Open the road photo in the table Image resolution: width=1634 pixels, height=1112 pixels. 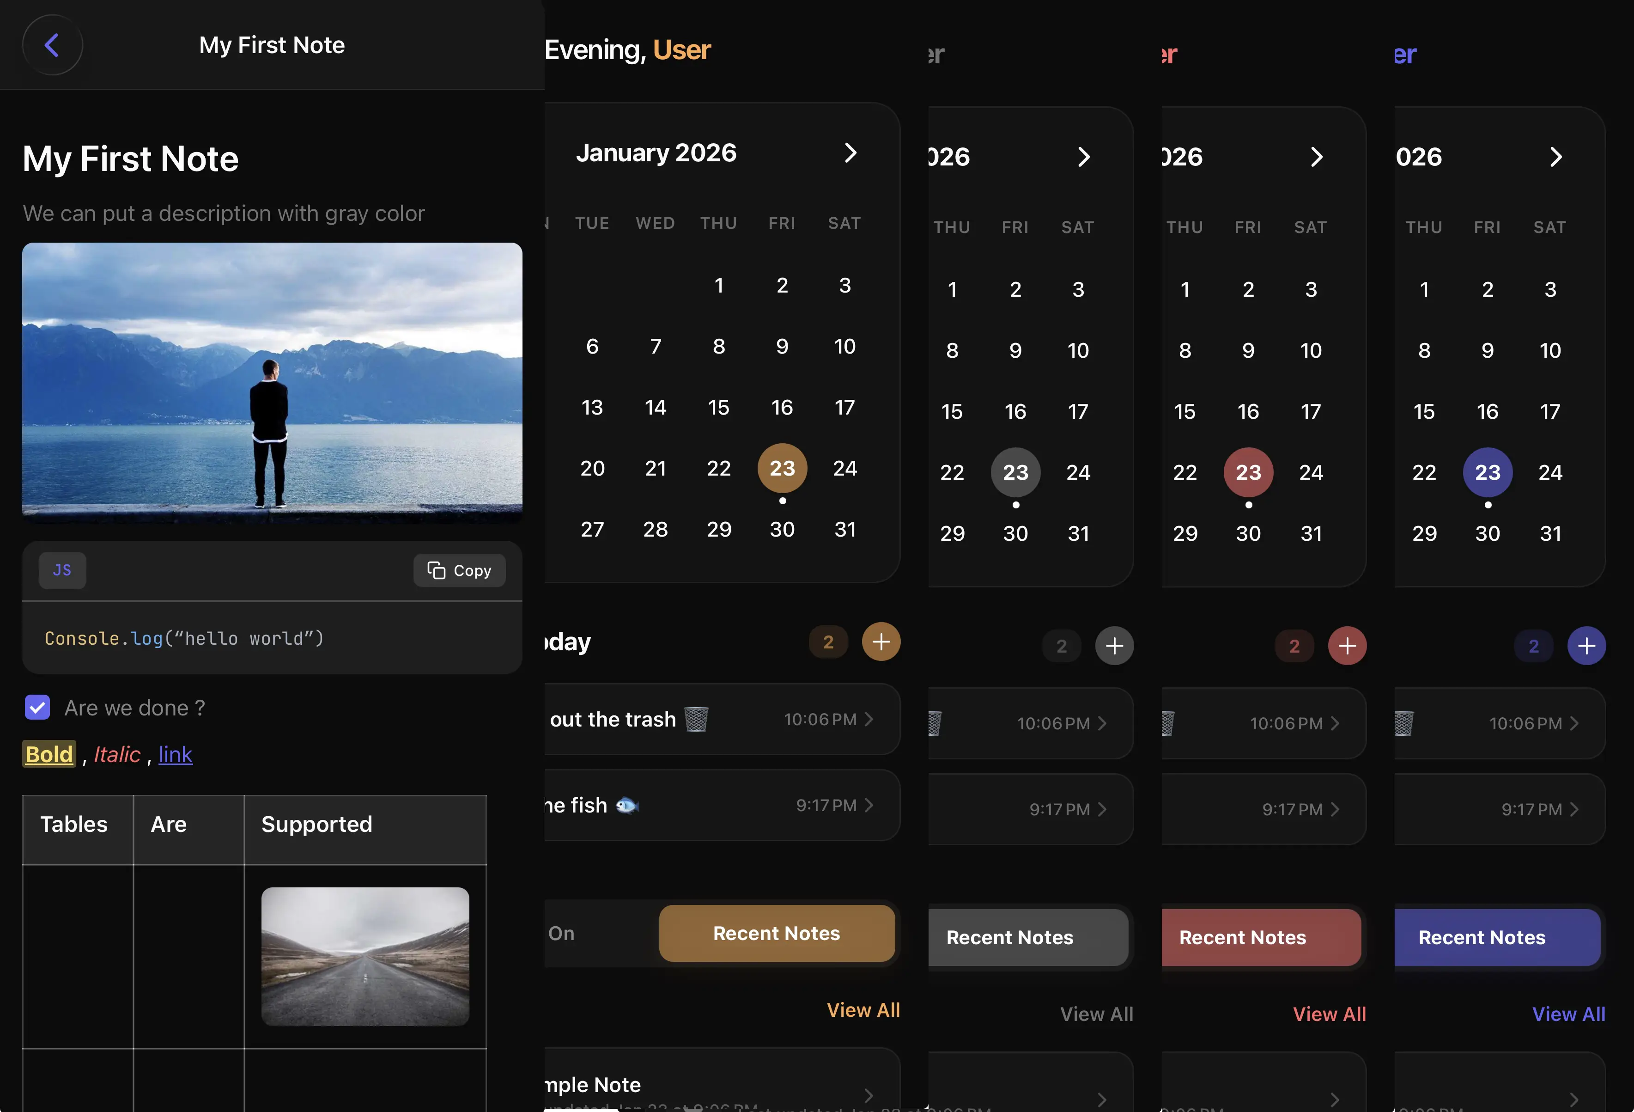click(365, 956)
